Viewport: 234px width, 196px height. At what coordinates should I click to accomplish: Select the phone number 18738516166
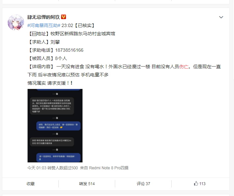(x=69, y=50)
